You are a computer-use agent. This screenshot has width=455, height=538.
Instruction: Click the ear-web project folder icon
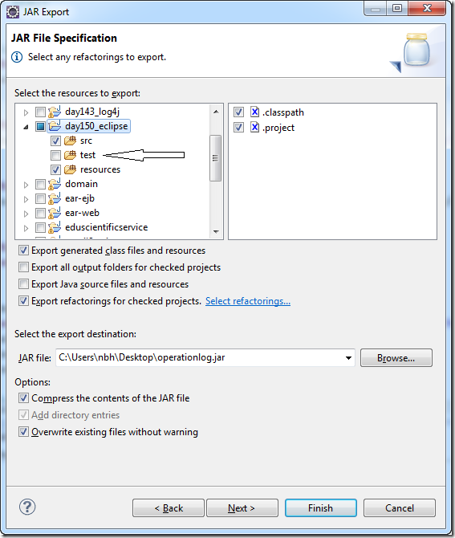pos(55,213)
